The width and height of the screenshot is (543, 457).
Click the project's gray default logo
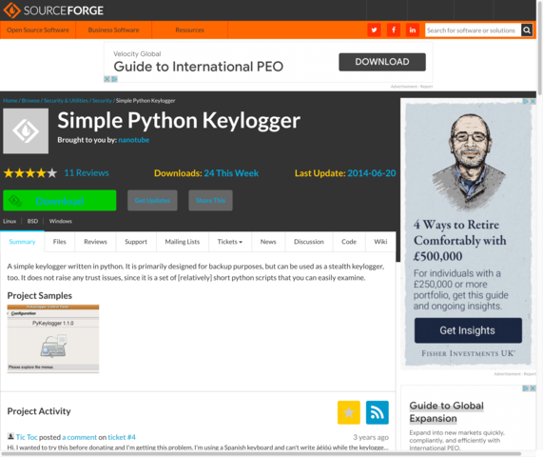(26, 131)
